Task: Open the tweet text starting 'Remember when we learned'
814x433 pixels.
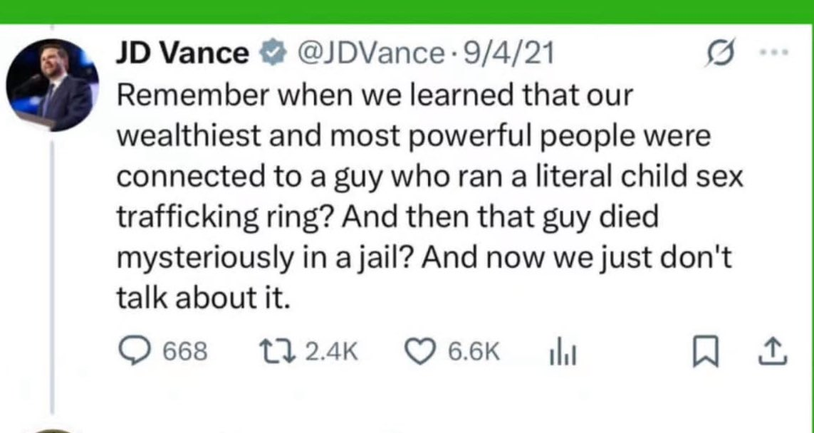Action: [x=429, y=197]
